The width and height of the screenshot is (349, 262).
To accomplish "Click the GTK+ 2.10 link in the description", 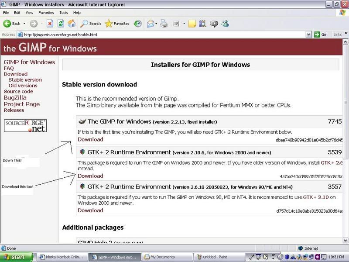I will click(x=316, y=197).
